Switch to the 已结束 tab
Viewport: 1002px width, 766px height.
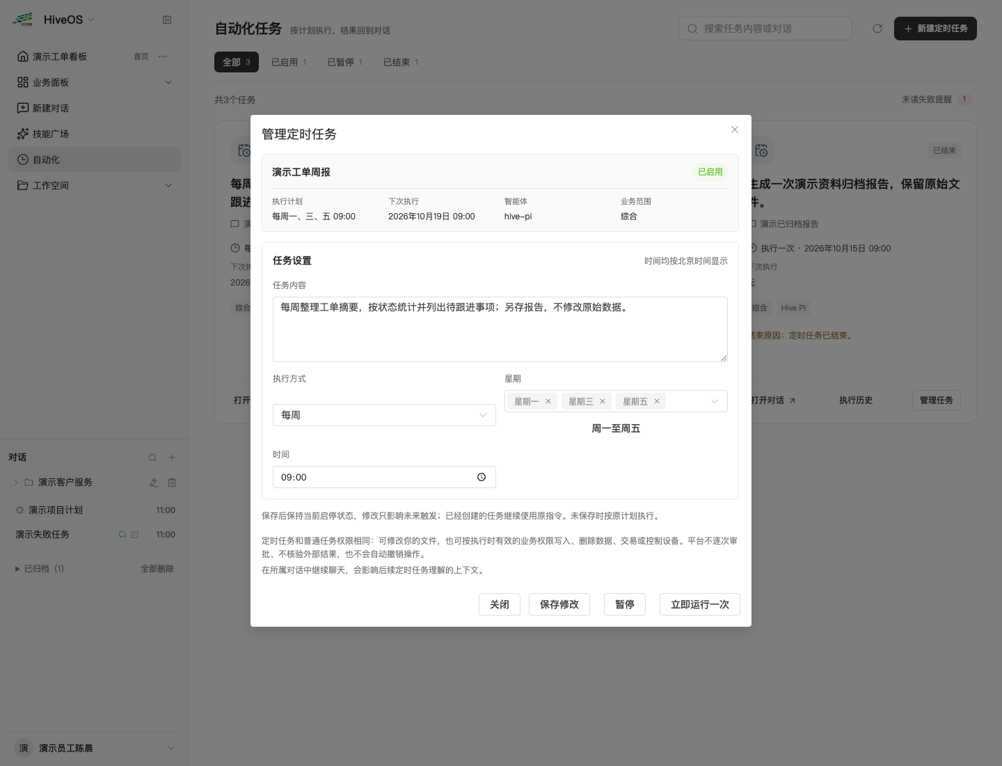tap(401, 62)
